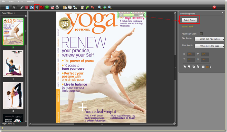Image resolution: width=227 pixels, height=132 pixels.
Task: Click the canvas horizontal scroll right arrow
Action: click(174, 124)
